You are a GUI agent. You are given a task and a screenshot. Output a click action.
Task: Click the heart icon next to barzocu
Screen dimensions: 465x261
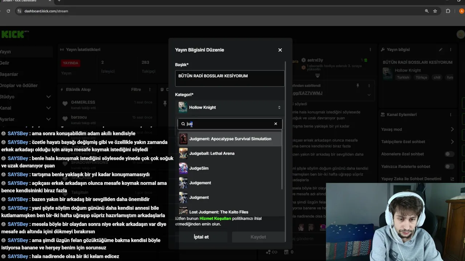[65, 119]
